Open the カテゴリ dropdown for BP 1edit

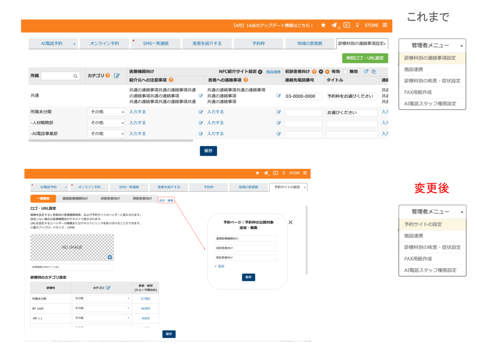pos(102,308)
